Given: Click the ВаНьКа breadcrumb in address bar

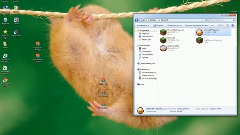Looking at the screenshot, I should 153,20.
